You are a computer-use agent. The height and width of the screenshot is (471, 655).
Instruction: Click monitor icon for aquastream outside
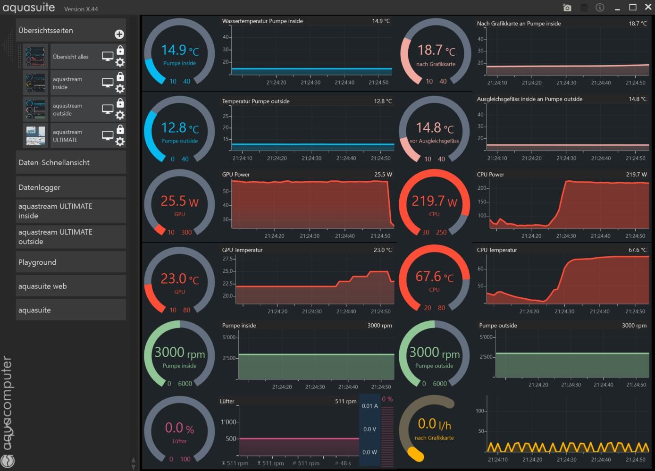[108, 109]
